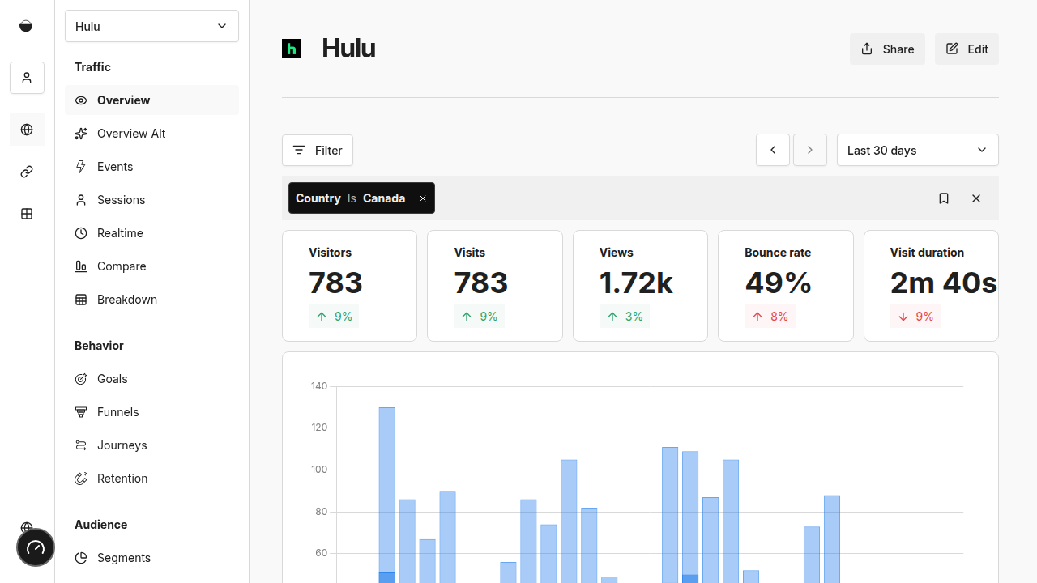
Task: Navigate to Realtime page
Action: click(x=120, y=233)
